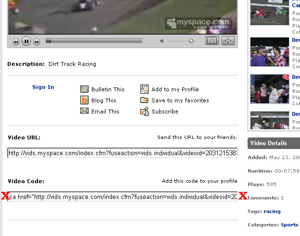Click the Add to my Profile icon
The height and width of the screenshot is (236, 300).
(x=144, y=89)
